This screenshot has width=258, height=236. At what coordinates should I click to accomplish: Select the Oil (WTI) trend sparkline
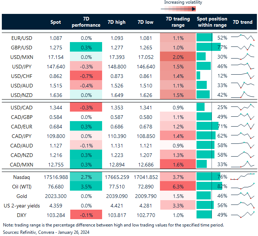click(x=243, y=186)
